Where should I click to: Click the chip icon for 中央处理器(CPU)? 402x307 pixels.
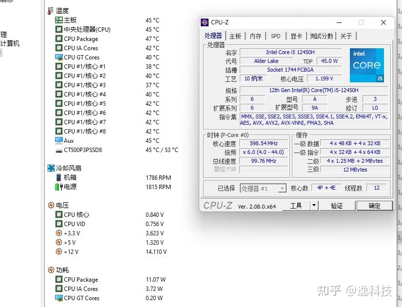pyautogui.click(x=58, y=29)
